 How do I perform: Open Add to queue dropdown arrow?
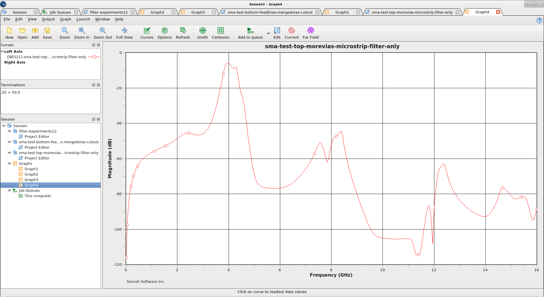coord(269,33)
